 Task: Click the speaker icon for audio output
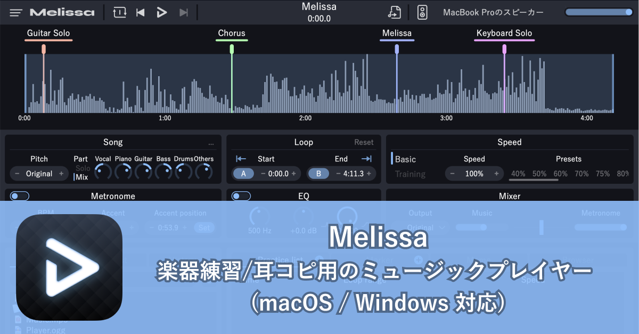(x=422, y=12)
